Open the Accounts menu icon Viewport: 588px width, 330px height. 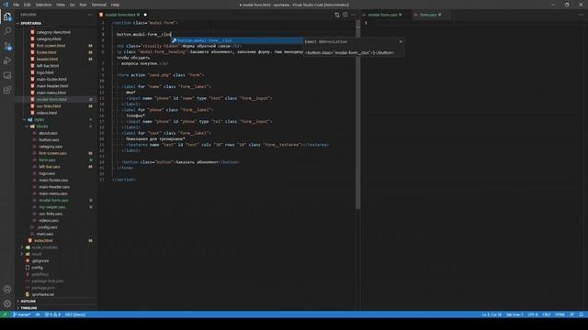point(7,289)
